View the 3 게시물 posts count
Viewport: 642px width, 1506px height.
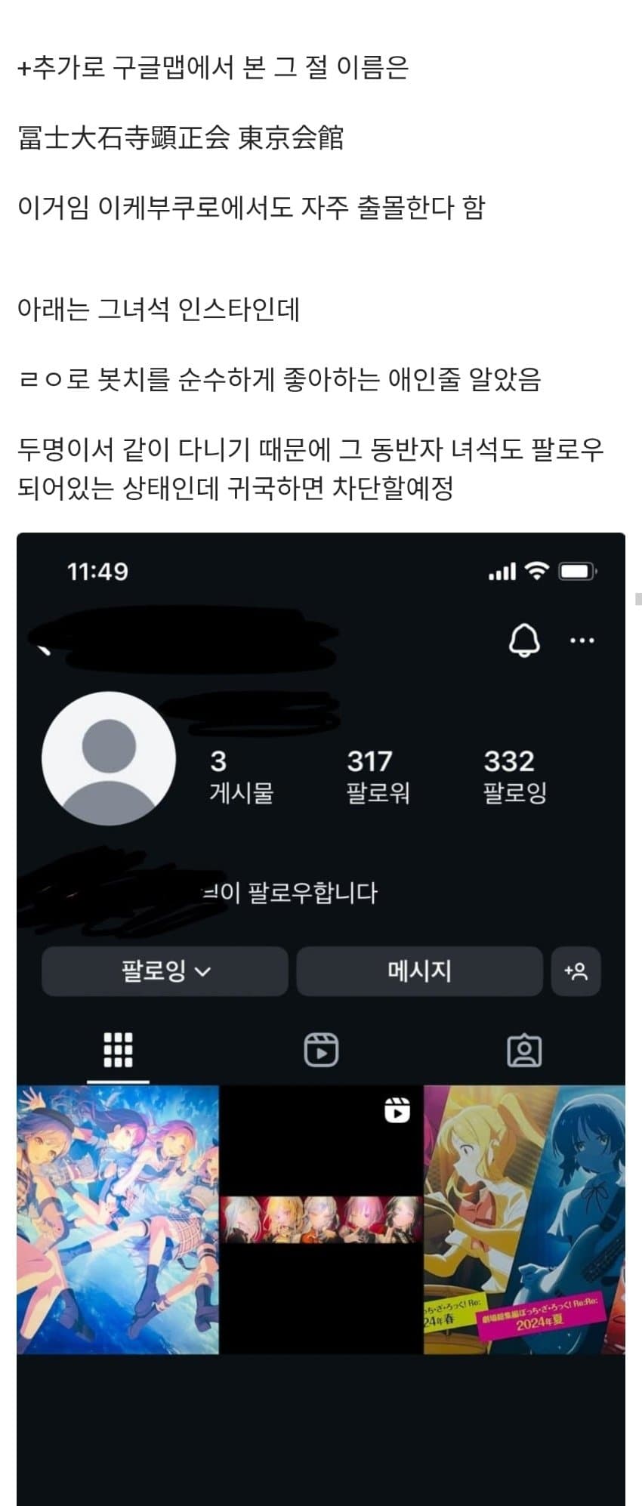coord(241,776)
